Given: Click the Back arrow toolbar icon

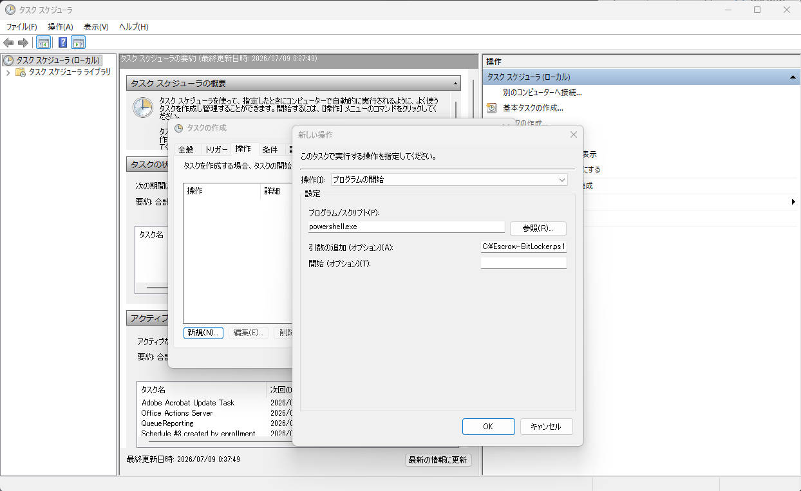Looking at the screenshot, I should 8,42.
